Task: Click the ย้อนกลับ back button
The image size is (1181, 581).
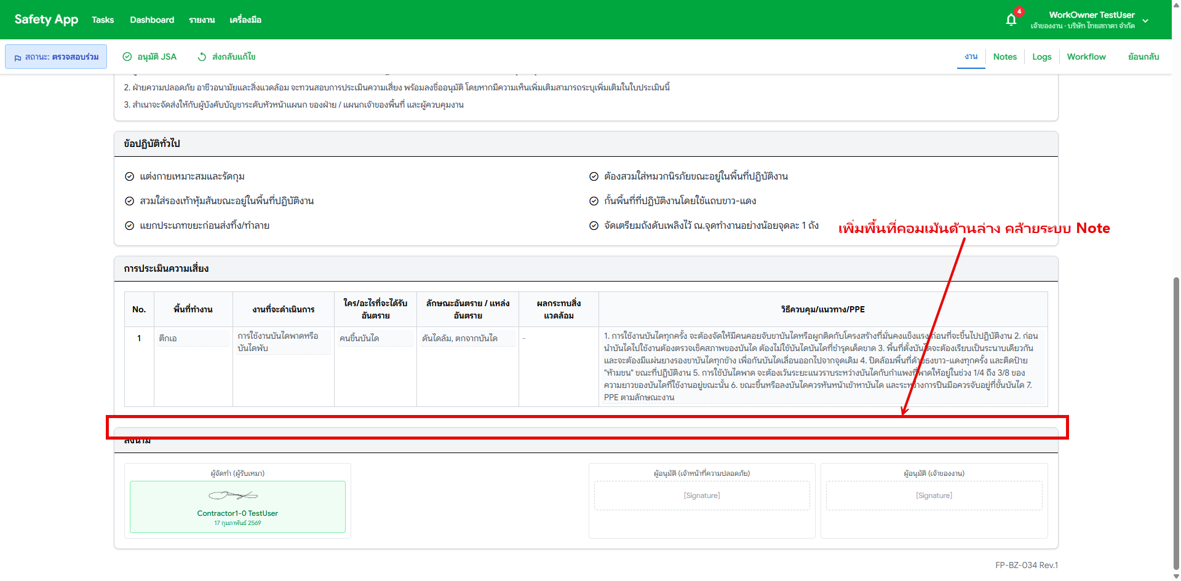Action: (1143, 57)
